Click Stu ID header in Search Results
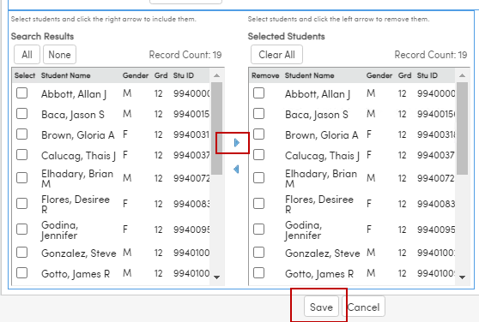 click(x=184, y=75)
